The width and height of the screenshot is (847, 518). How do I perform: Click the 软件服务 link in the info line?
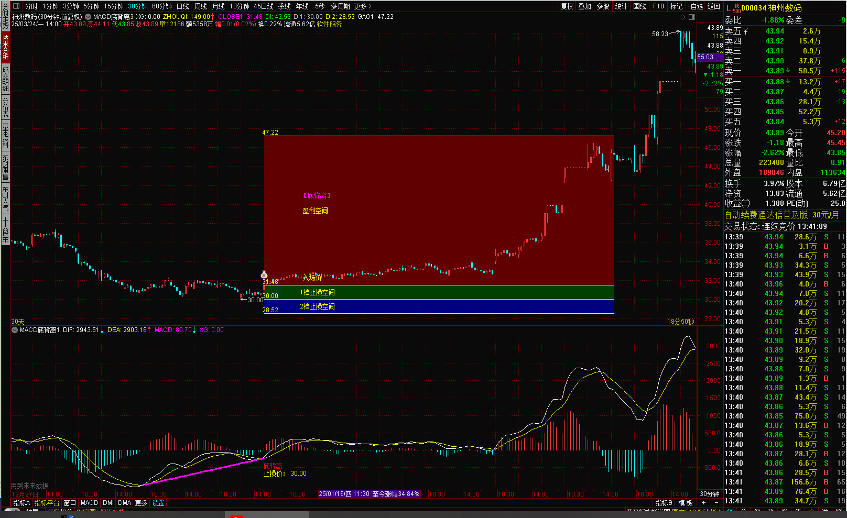point(329,24)
